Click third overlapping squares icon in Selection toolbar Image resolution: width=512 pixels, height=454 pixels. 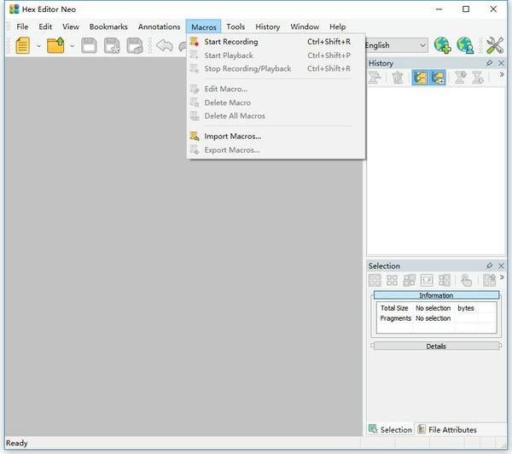pos(409,280)
